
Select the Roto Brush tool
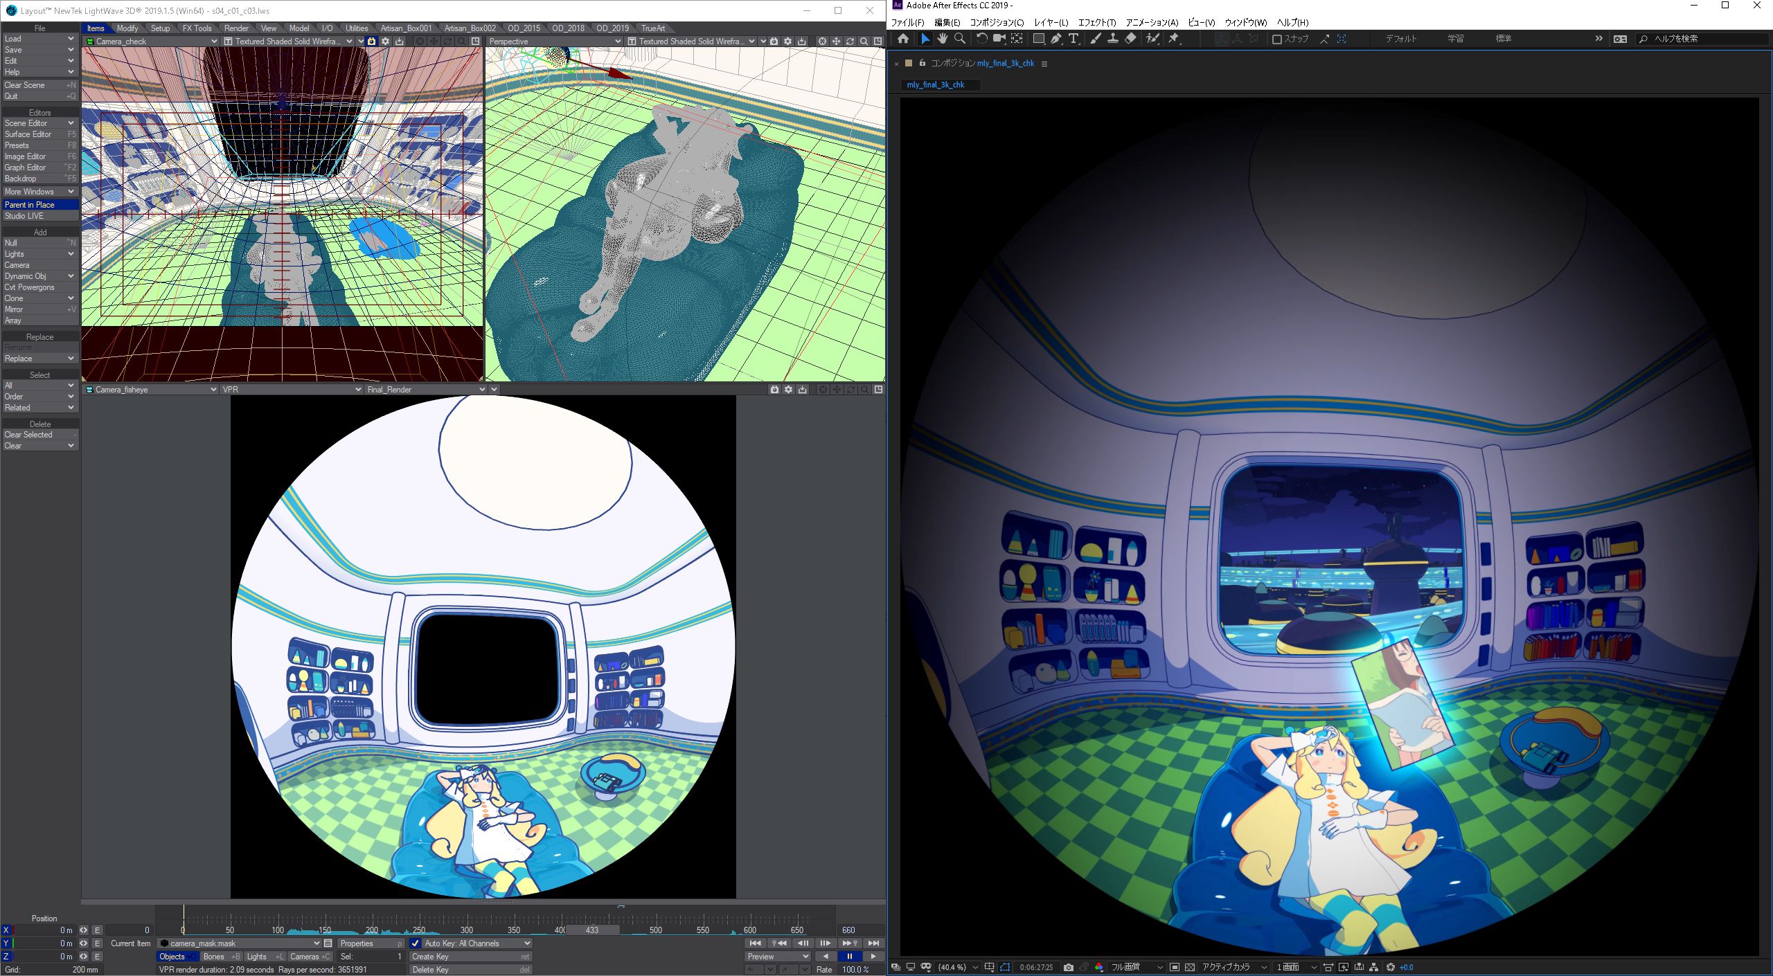coord(1152,39)
